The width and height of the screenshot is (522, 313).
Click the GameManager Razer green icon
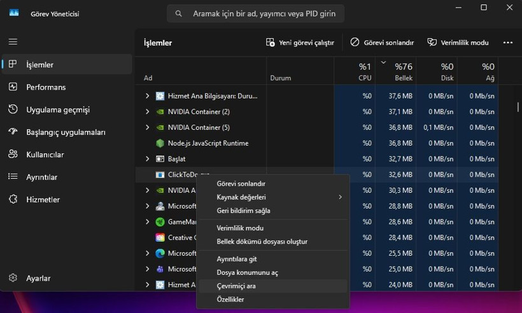(x=160, y=222)
